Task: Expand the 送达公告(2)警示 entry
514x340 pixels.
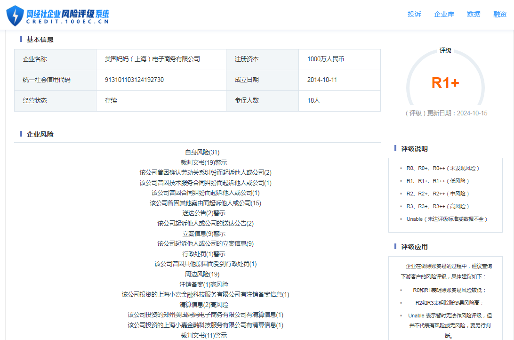Action: coord(204,213)
